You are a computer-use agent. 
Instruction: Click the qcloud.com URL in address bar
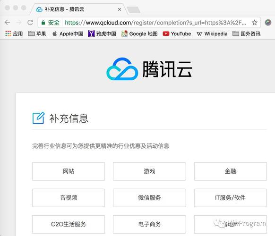[155, 23]
